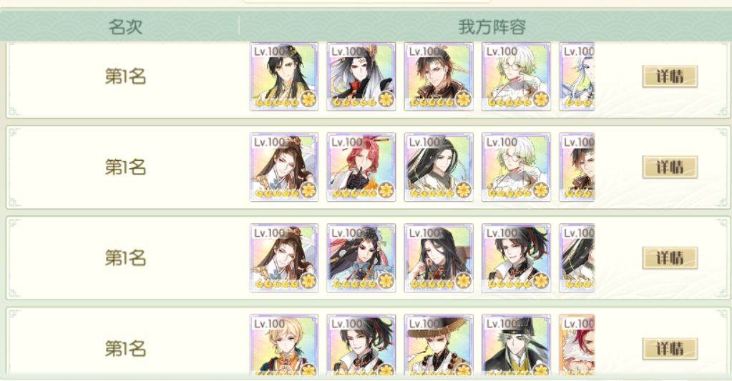Select third-row hero with red ribbons and blue bow

361,258
